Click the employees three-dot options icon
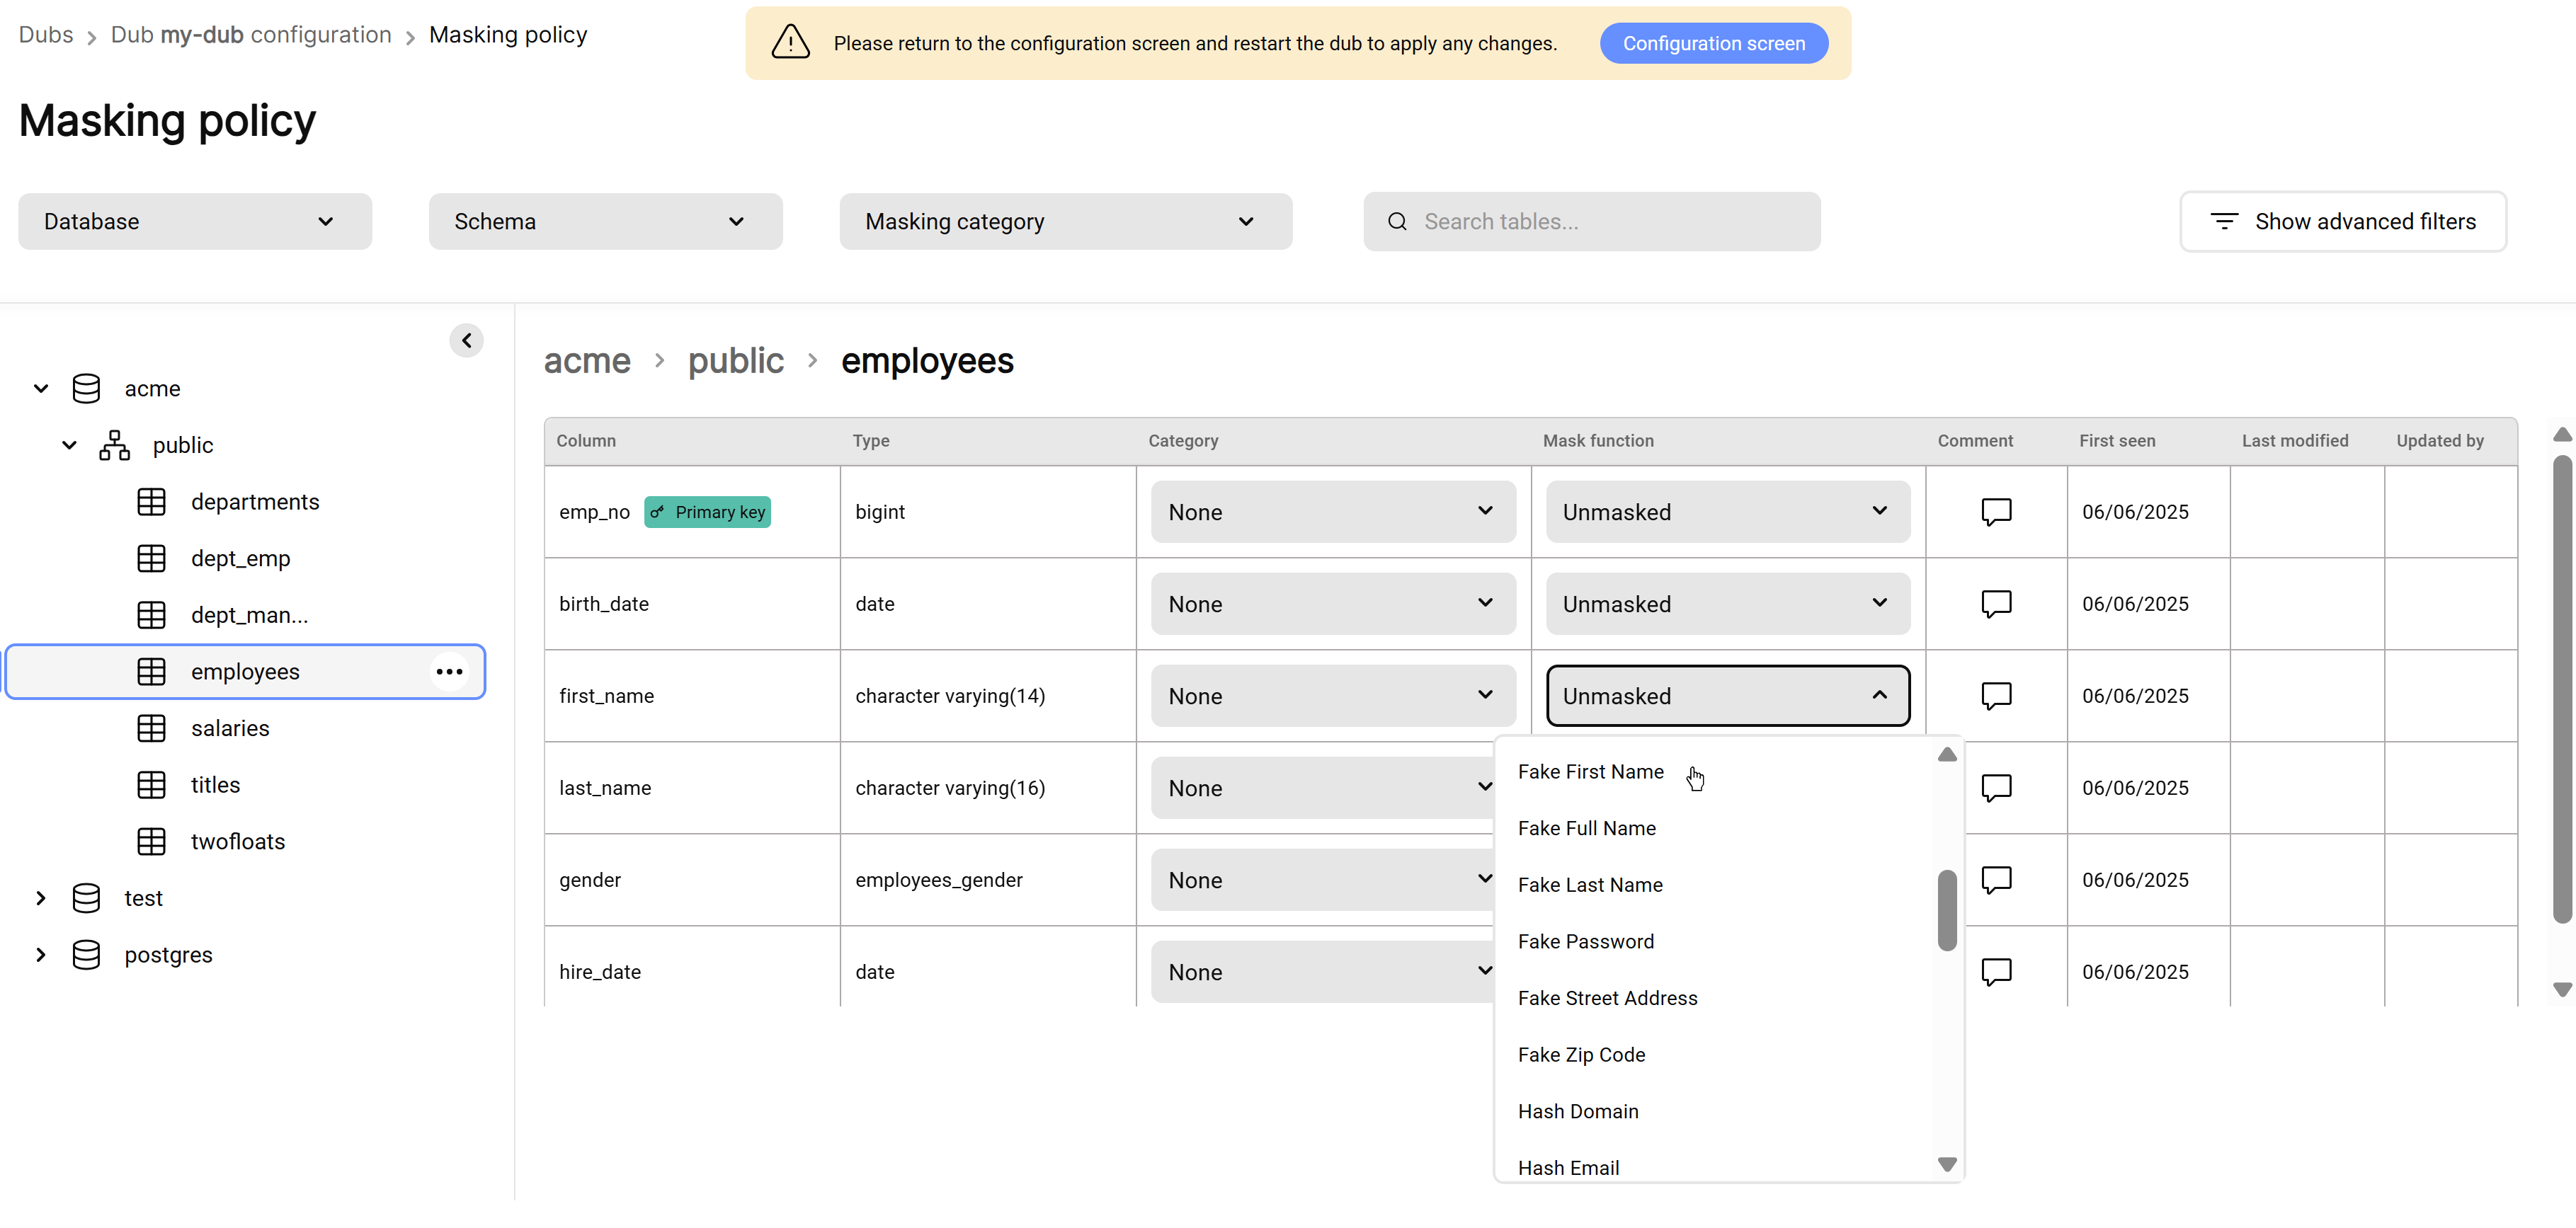 (x=449, y=672)
